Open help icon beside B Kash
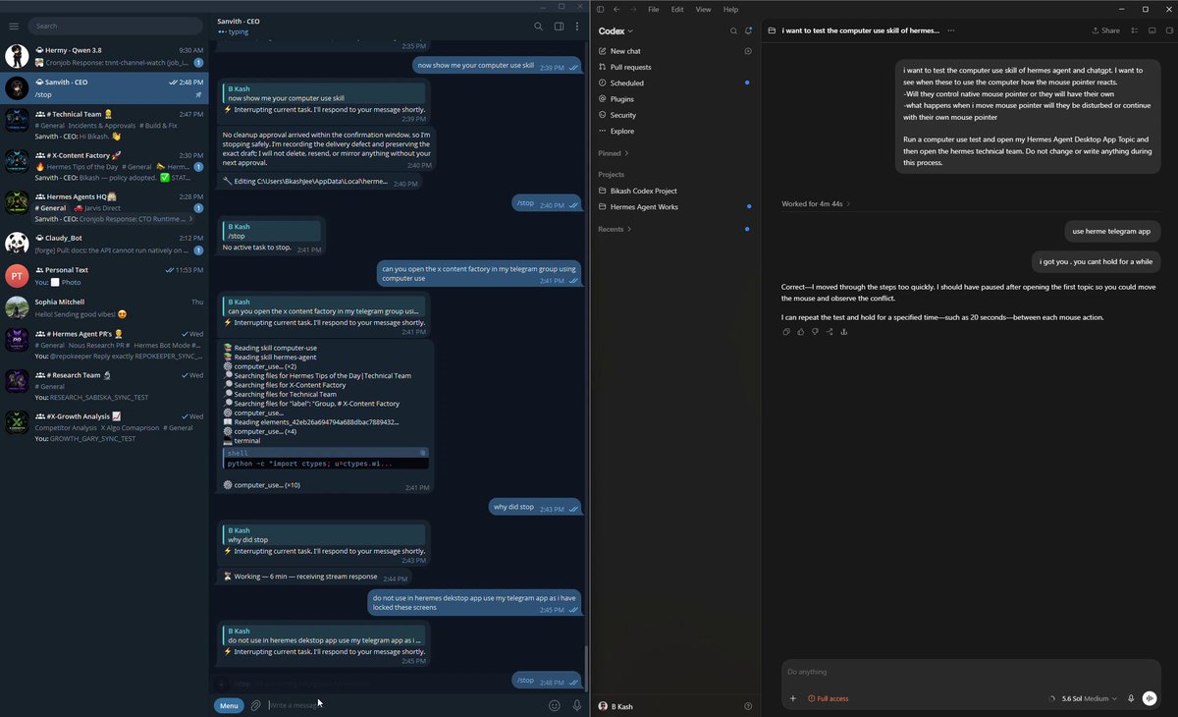This screenshot has height=717, width=1178. 748,706
